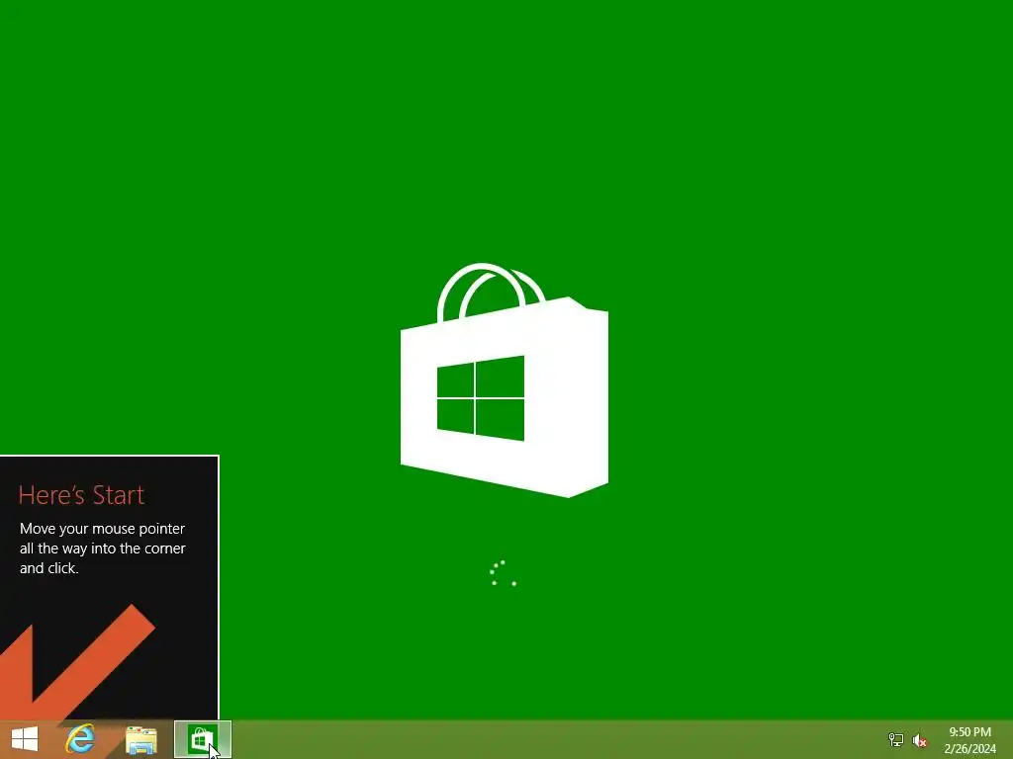Click the muted volume tray icon

coord(919,740)
